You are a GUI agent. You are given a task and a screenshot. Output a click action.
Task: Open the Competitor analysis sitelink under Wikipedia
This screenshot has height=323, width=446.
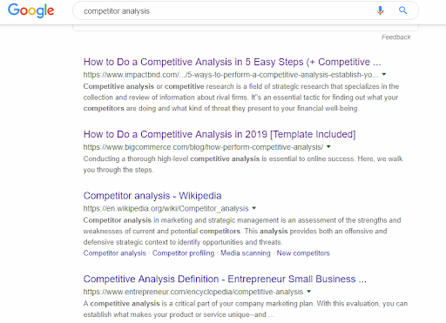pos(114,253)
